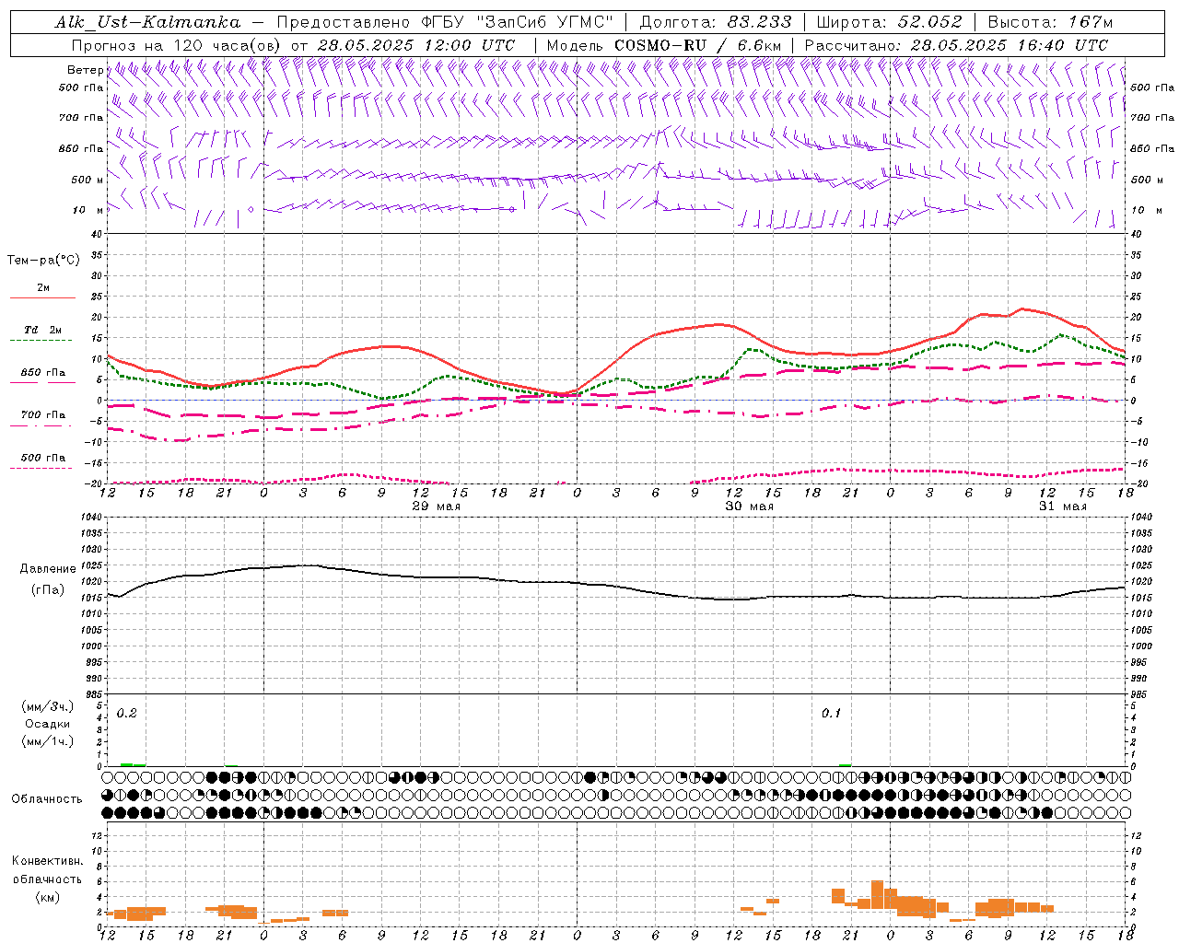This screenshot has height=943, width=1179.
Task: Click '700 гПа' in the temperature legend
Action: pyautogui.click(x=42, y=415)
